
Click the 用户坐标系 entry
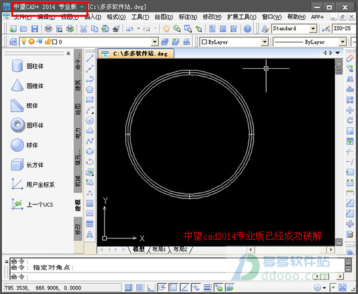coord(33,185)
